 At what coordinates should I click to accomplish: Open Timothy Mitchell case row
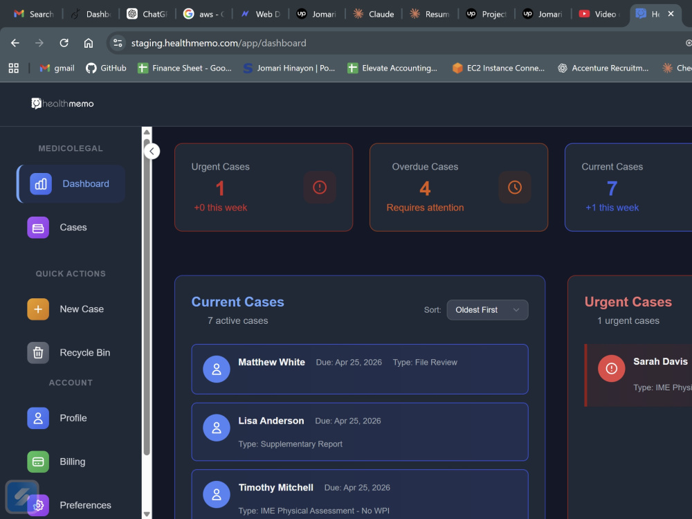click(x=360, y=494)
